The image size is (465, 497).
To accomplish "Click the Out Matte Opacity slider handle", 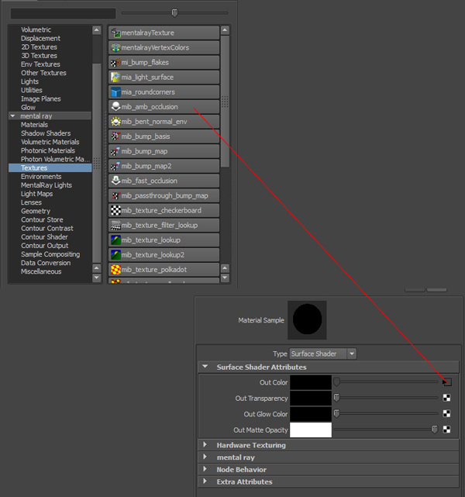I will pyautogui.click(x=435, y=430).
